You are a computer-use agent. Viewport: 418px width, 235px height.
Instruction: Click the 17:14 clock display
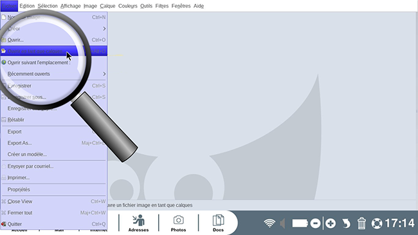coord(399,223)
